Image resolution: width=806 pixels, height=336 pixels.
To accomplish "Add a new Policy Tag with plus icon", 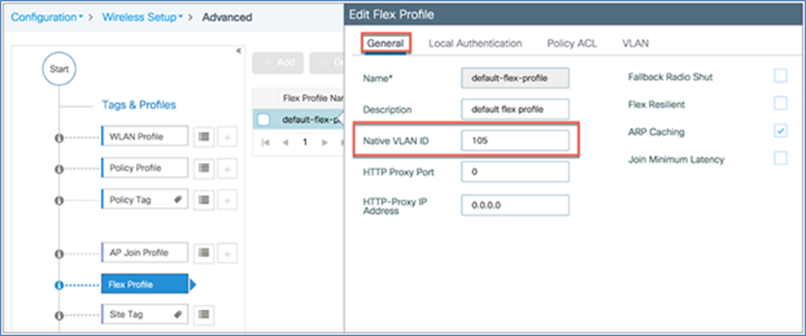I will 227,200.
